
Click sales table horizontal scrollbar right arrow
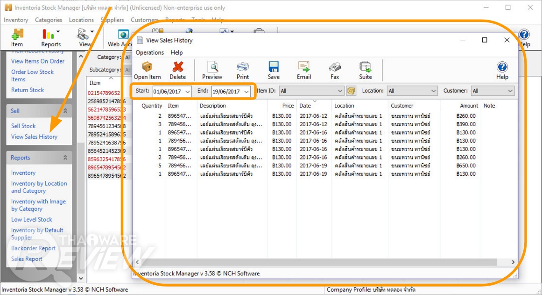point(513,262)
